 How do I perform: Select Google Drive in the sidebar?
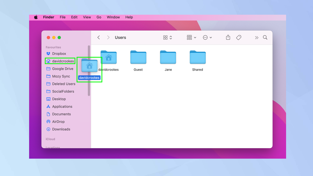(x=63, y=69)
